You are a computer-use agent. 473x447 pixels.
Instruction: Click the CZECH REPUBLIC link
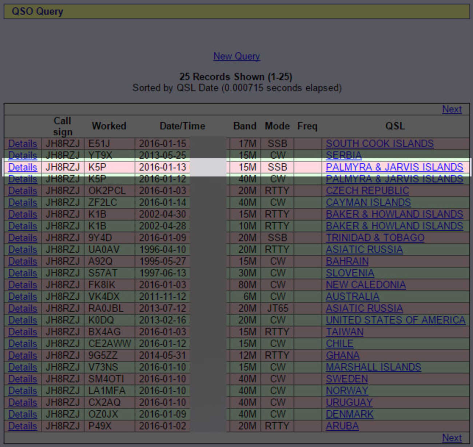367,191
